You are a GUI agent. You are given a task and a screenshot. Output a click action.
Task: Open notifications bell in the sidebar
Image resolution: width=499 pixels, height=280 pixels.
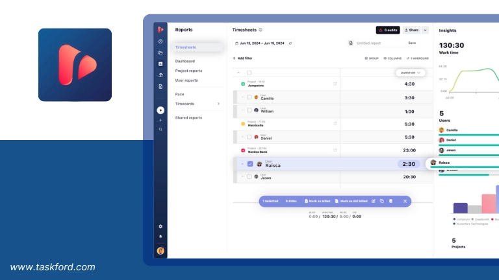pyautogui.click(x=160, y=237)
